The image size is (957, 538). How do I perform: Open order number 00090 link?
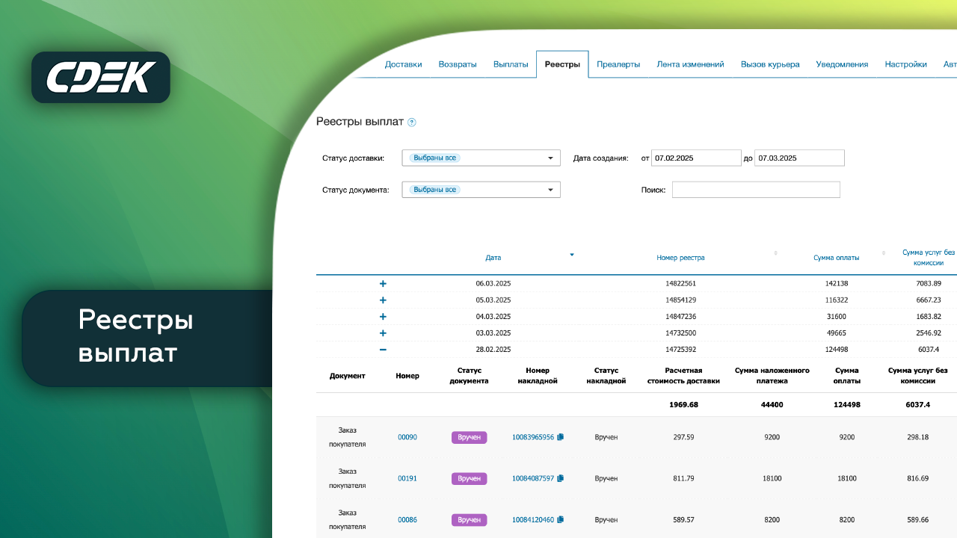(x=407, y=437)
